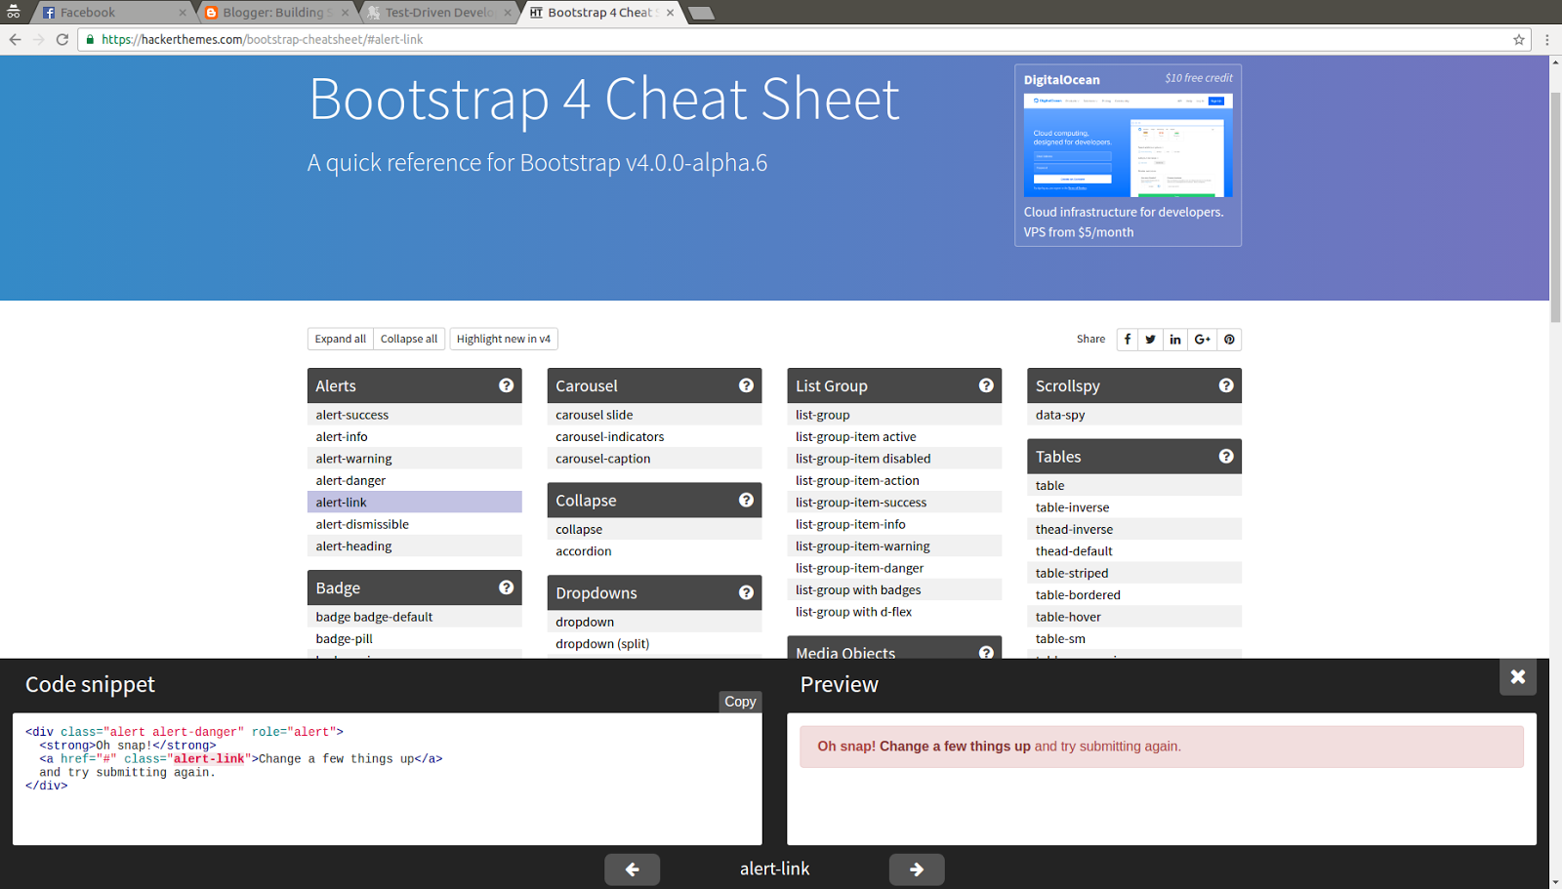Share cheat sheet on Facebook
1562x889 pixels.
(1127, 339)
